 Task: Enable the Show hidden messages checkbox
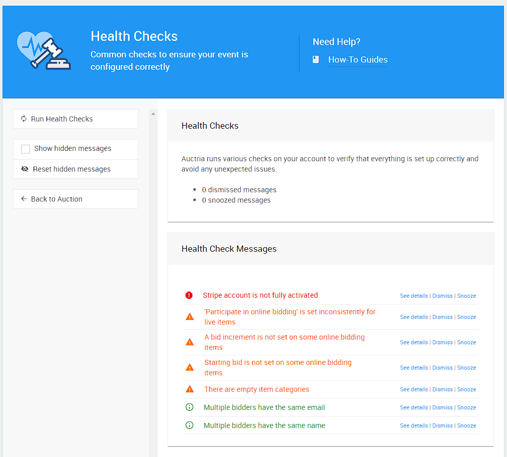point(25,149)
